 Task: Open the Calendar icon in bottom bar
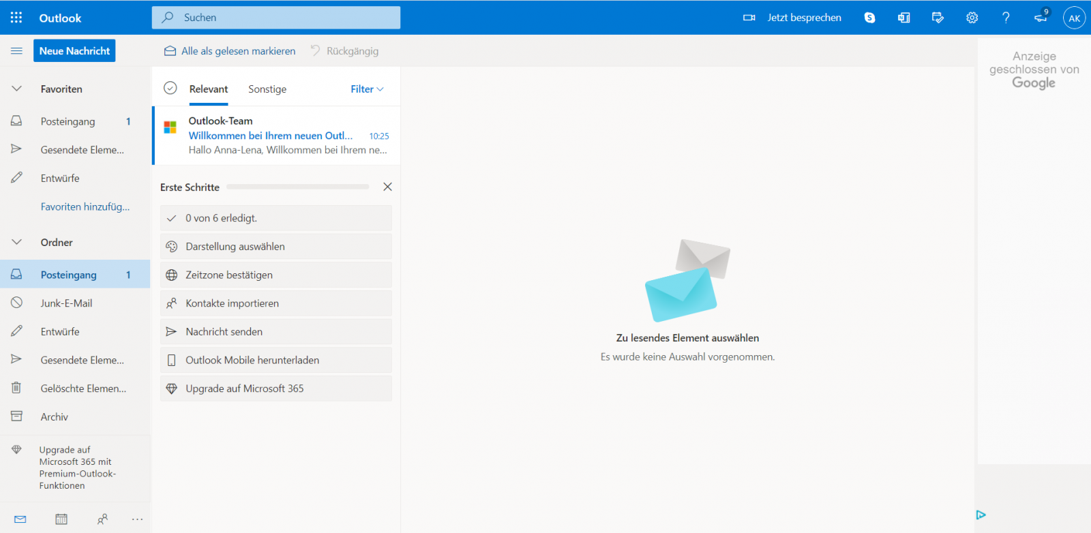tap(61, 519)
